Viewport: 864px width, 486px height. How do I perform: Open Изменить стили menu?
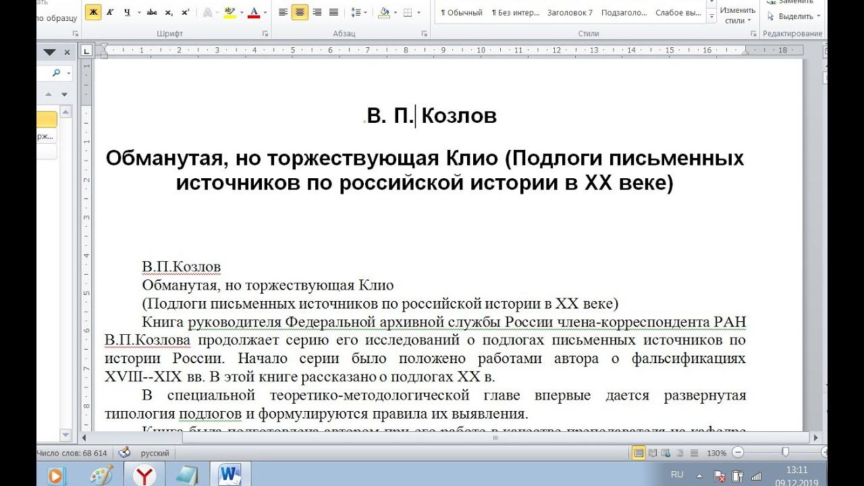(x=737, y=15)
